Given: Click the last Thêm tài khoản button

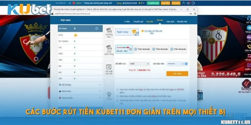Looking at the screenshot, I should (x=178, y=49).
